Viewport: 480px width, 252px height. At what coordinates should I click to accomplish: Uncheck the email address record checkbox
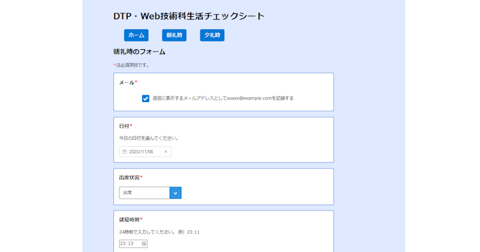point(146,98)
